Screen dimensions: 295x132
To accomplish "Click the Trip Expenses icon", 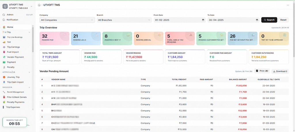I will pos(3,107).
